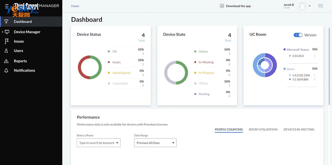Click the Download the app link

pos(238,6)
